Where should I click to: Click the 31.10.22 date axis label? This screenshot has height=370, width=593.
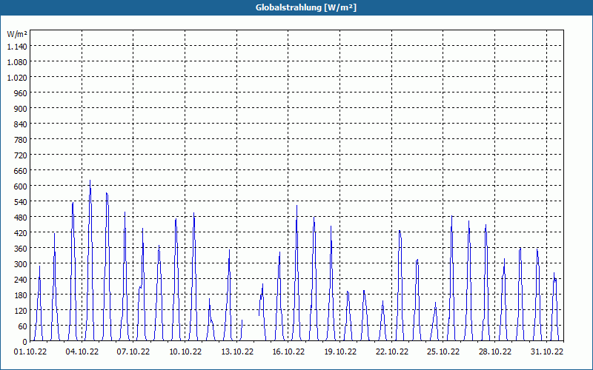[x=547, y=351]
